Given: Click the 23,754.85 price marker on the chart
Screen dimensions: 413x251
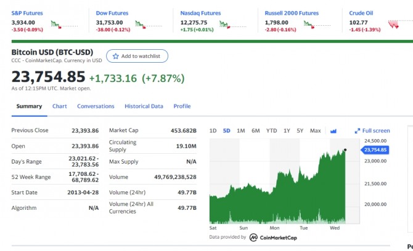Looking at the screenshot, I should coord(375,150).
